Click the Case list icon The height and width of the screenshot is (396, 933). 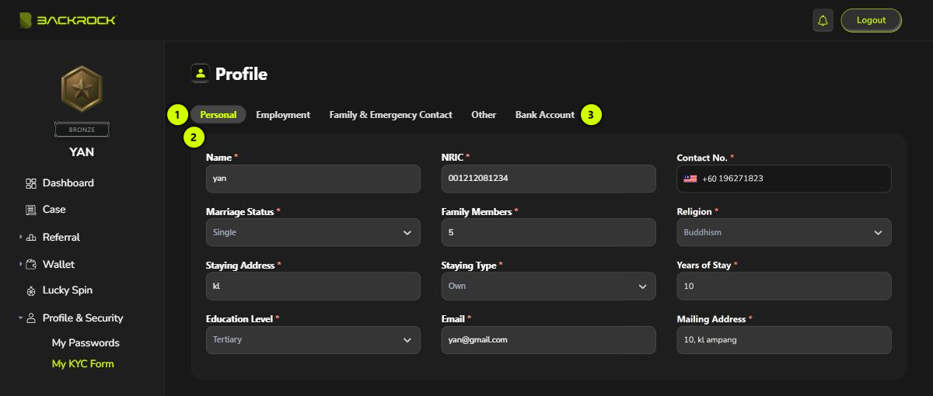[31, 210]
